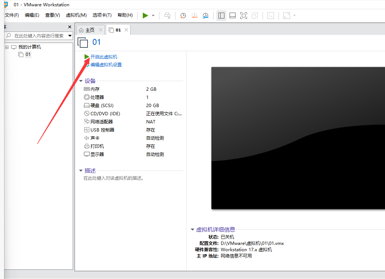Click the 处理器 processor device icon
Viewport: 385px width, 279px height.
tap(87, 97)
